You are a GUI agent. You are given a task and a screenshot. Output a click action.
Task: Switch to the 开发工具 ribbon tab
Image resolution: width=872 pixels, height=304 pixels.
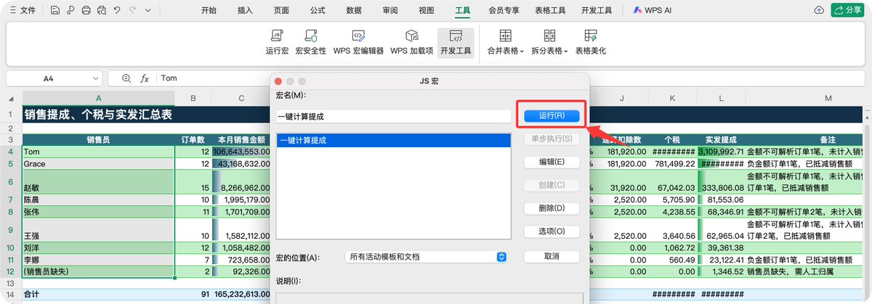[x=597, y=10]
